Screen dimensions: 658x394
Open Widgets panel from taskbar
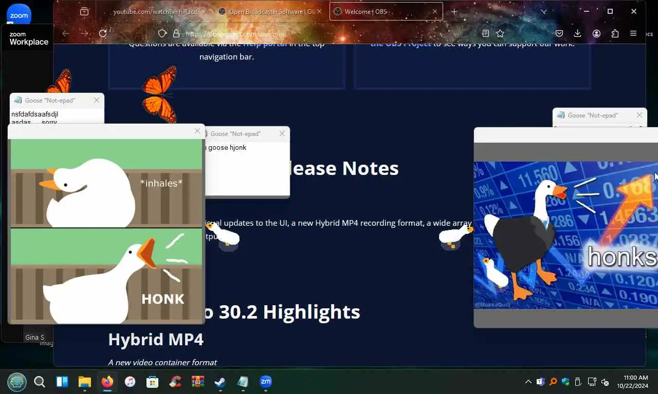[62, 382]
